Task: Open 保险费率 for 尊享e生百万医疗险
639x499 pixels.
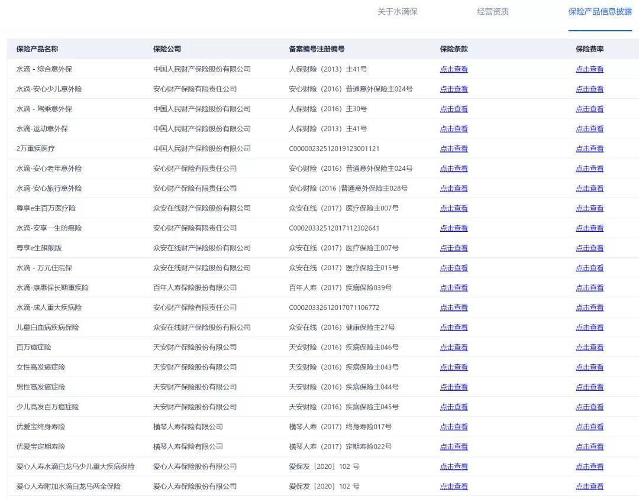Action: (589, 208)
